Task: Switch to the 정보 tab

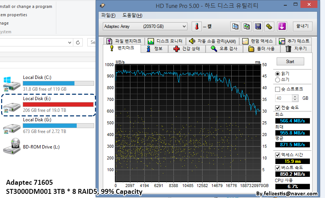Action: point(155,49)
